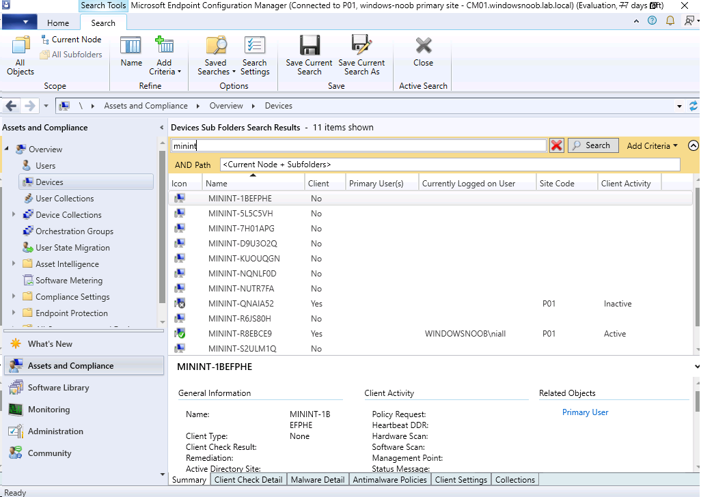Image resolution: width=701 pixels, height=497 pixels.
Task: Select User Collections tree item
Action: pos(65,198)
